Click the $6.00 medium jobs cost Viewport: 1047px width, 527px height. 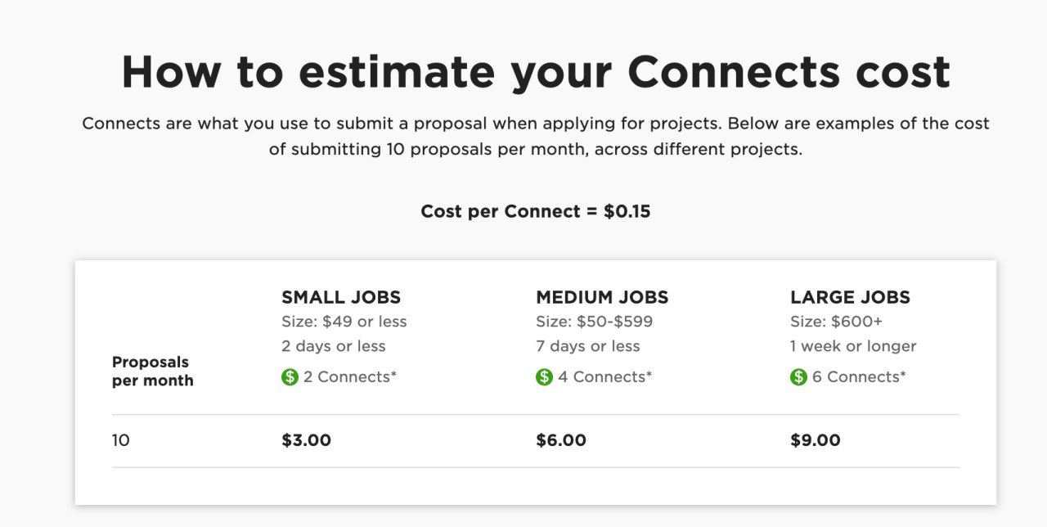(x=561, y=440)
